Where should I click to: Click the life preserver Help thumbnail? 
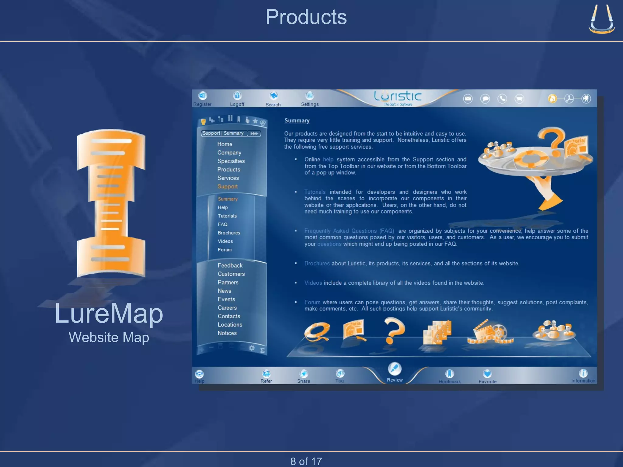[x=317, y=332]
